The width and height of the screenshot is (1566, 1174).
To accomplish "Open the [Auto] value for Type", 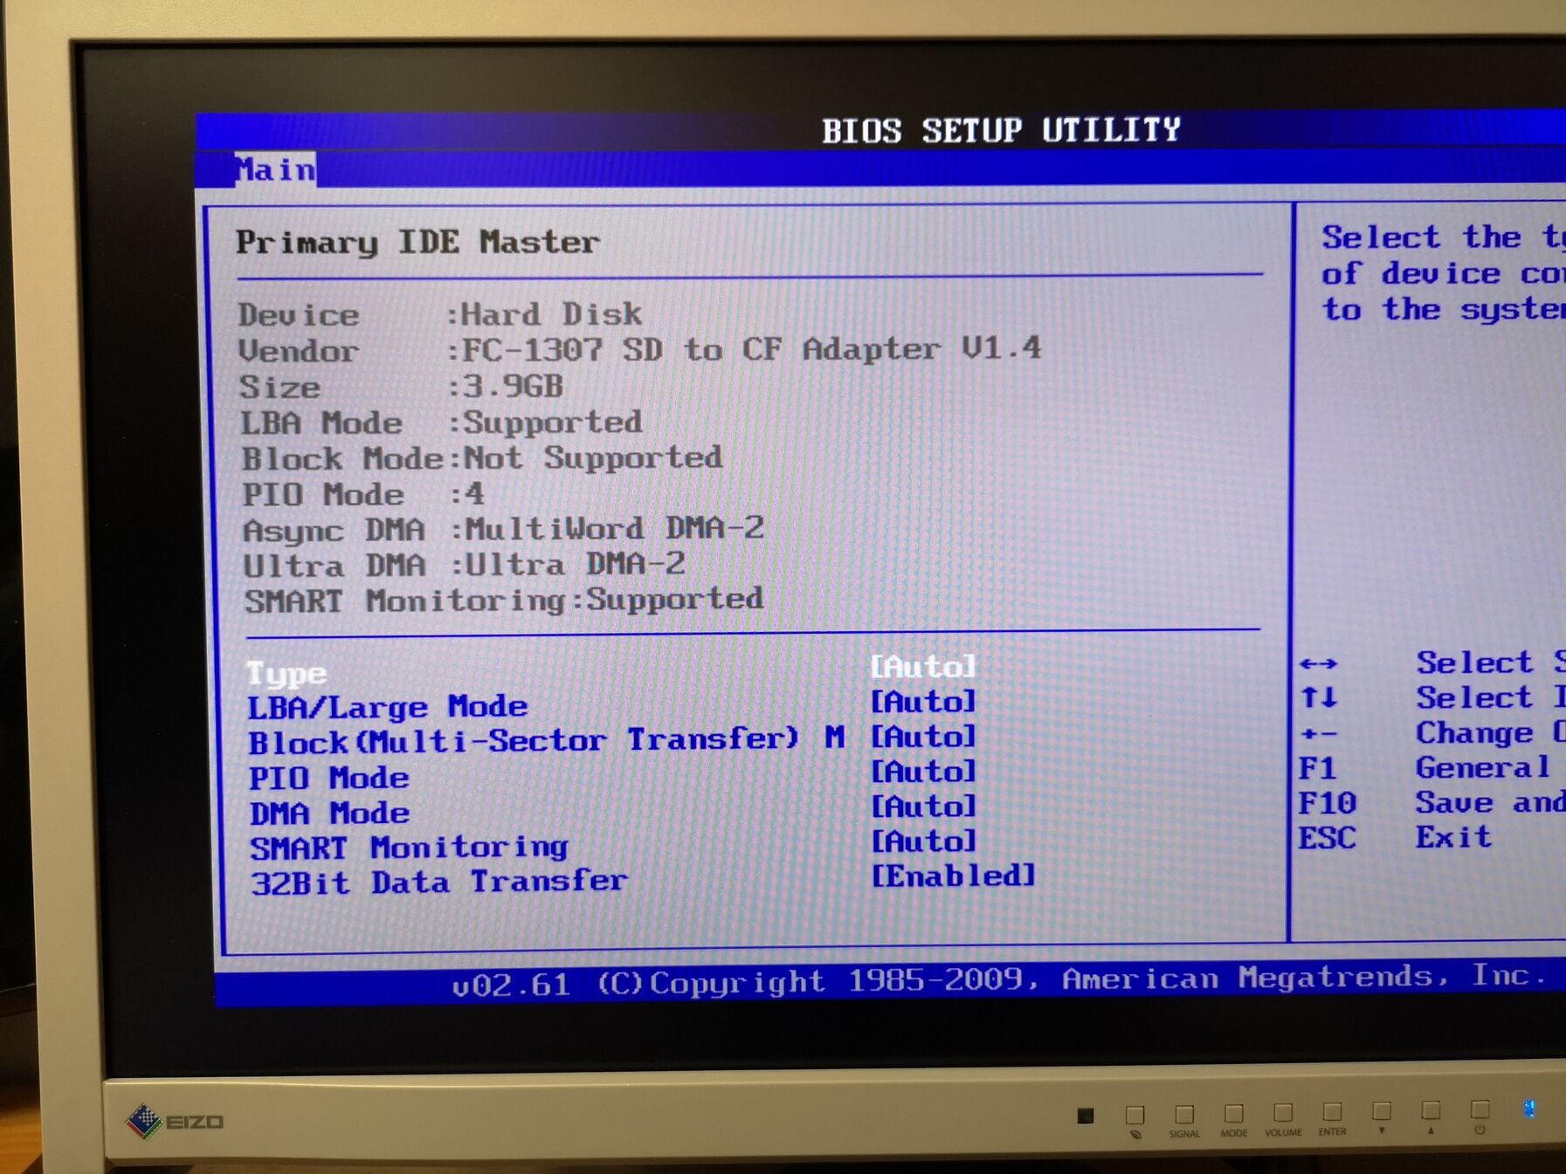I will coord(922,667).
